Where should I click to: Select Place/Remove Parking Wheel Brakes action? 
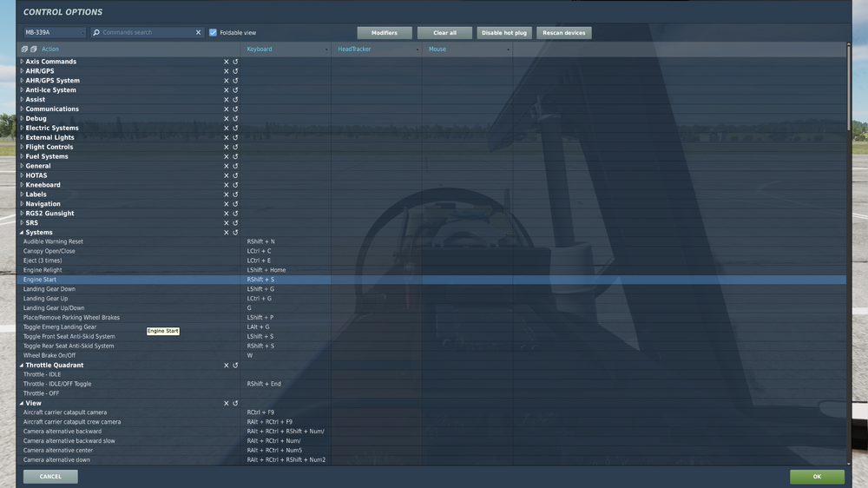71,318
